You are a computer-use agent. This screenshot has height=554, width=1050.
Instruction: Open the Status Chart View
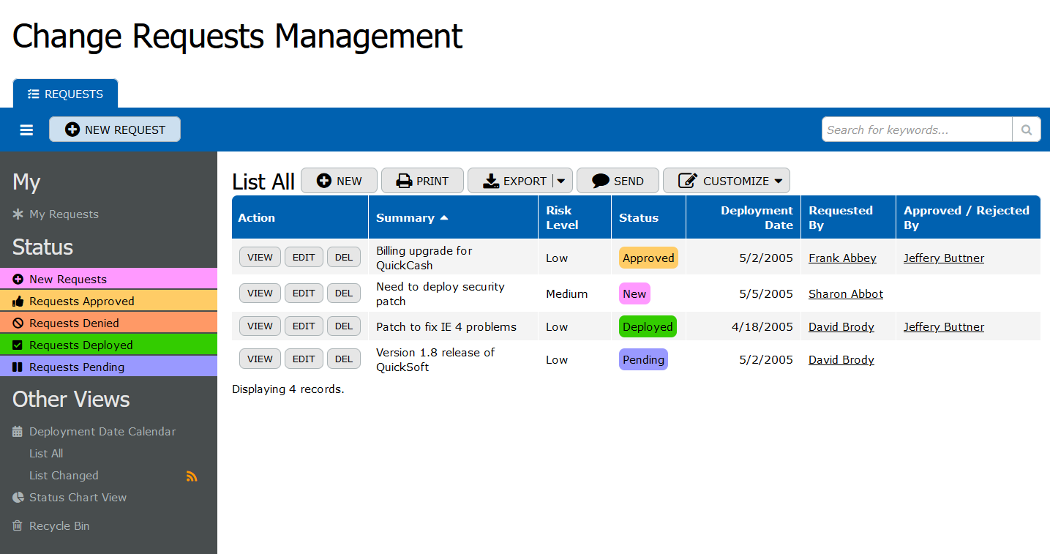tap(78, 498)
